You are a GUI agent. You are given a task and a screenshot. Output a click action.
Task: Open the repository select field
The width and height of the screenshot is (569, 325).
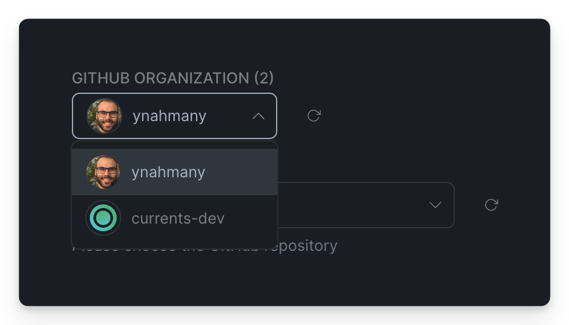click(x=366, y=205)
